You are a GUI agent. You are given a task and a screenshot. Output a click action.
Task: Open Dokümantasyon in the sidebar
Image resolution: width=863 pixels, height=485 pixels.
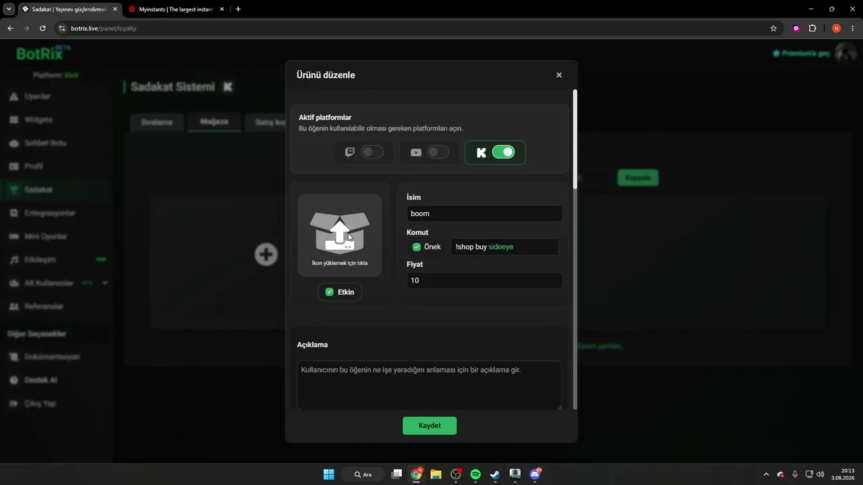(x=52, y=356)
